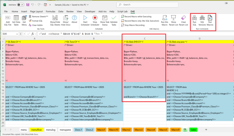
Task: Click Record Macro while Executing
Action: click(x=136, y=16)
